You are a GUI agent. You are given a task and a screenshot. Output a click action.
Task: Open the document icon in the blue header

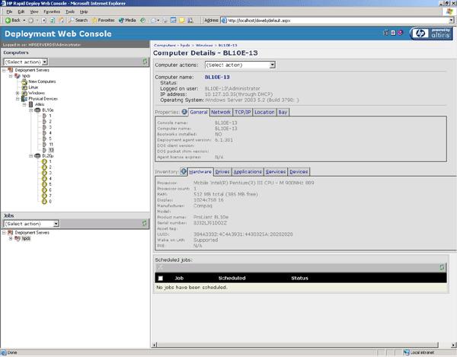(x=393, y=33)
